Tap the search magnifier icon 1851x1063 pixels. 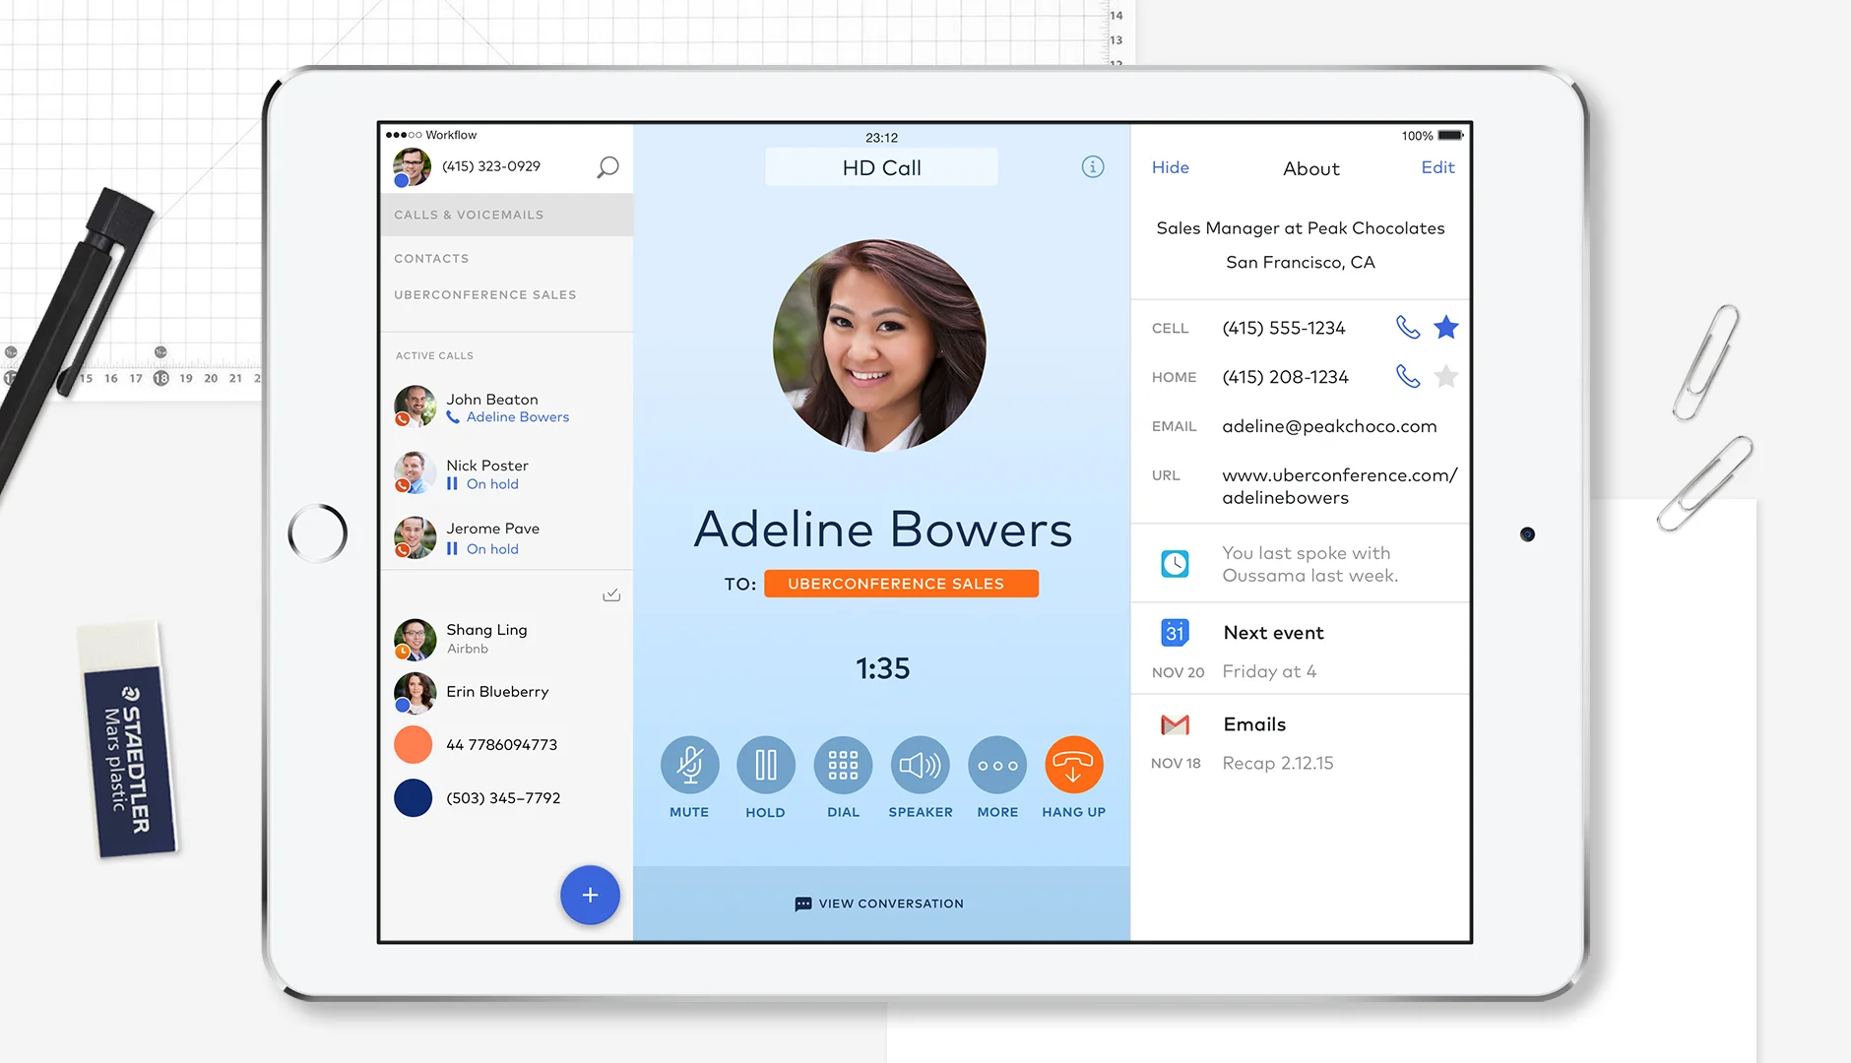click(607, 167)
